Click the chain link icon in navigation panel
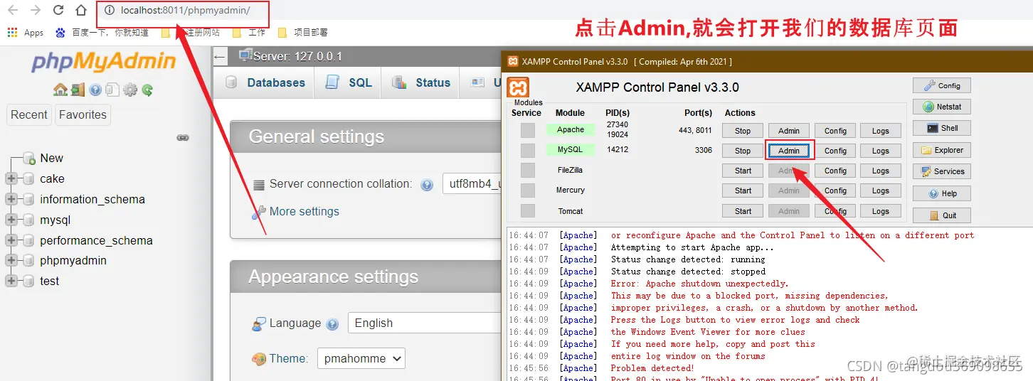 tap(183, 137)
